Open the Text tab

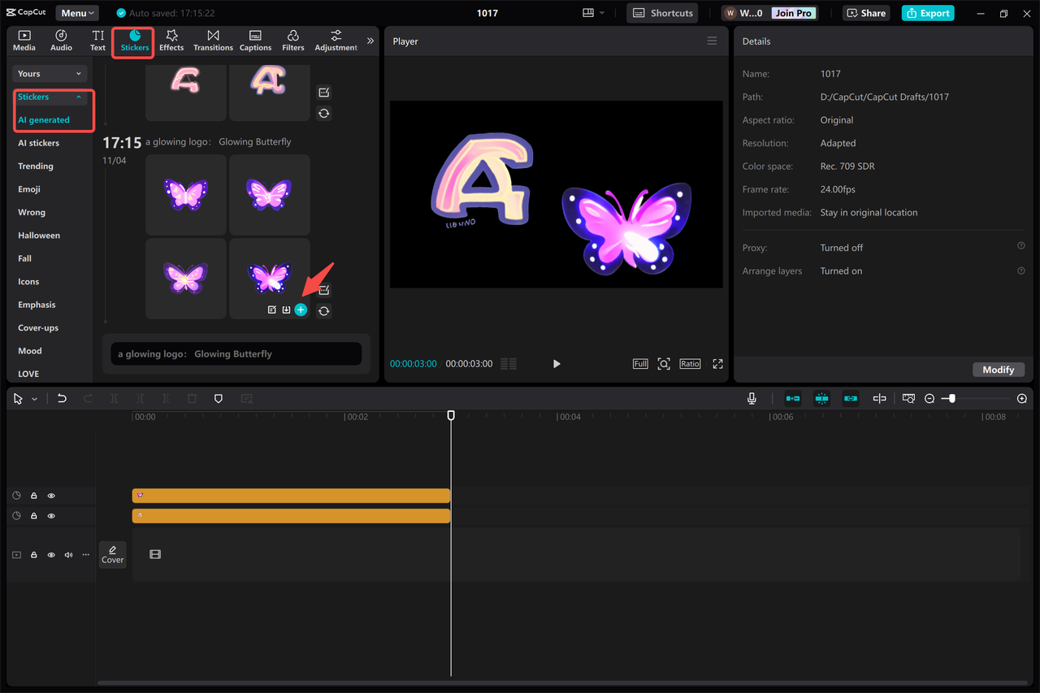tap(97, 40)
